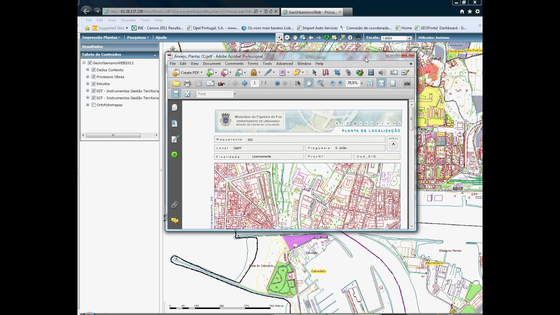Click the Create PDF button
The width and height of the screenshot is (560, 315).
pos(188,73)
